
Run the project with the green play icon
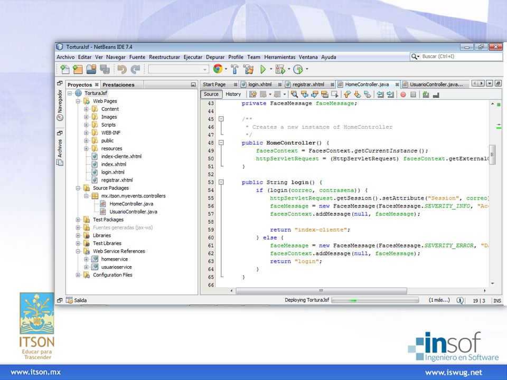tap(263, 69)
